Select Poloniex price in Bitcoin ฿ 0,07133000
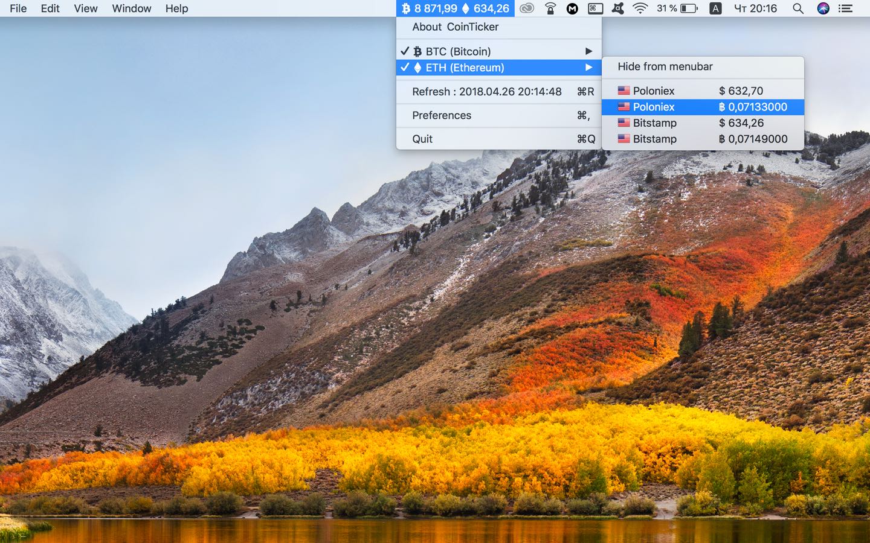870x543 pixels. 703,107
